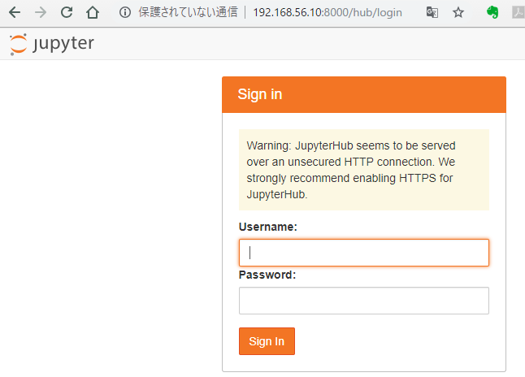This screenshot has width=525, height=377.
Task: Submit with the orange Sign In button
Action: 267,340
